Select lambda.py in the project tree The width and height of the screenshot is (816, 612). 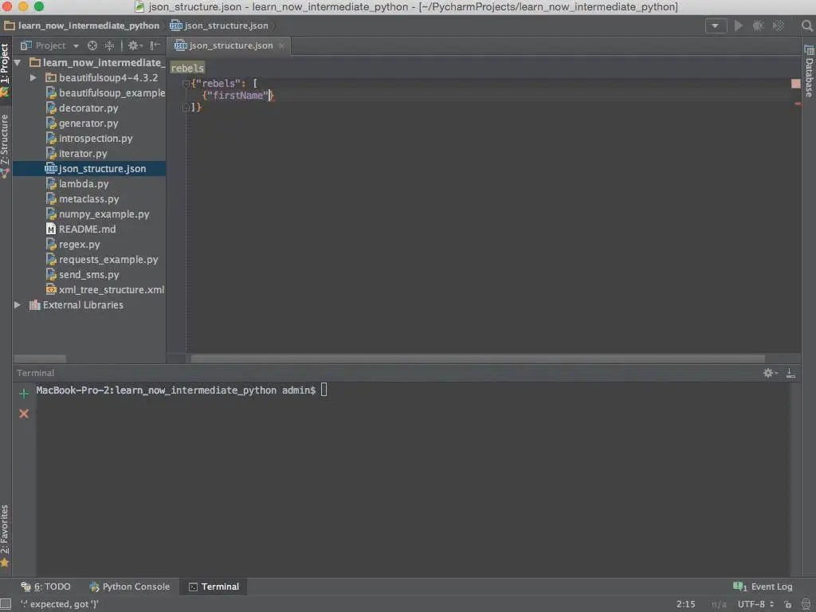[x=83, y=184]
